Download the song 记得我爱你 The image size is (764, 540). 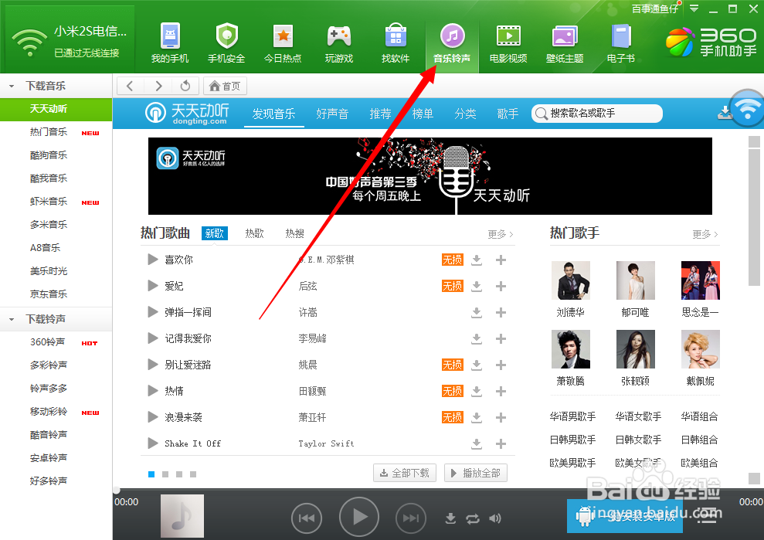(x=477, y=338)
